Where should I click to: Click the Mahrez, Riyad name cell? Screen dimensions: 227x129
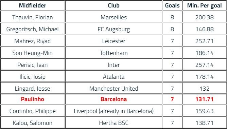pyautogui.click(x=33, y=41)
